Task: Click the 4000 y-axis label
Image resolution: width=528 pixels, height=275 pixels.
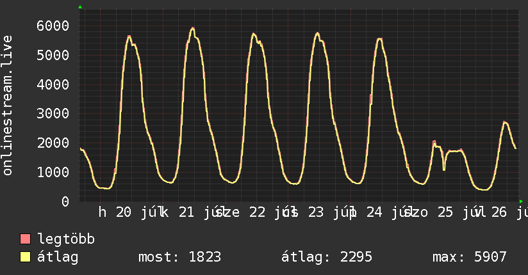Action: click(x=53, y=84)
